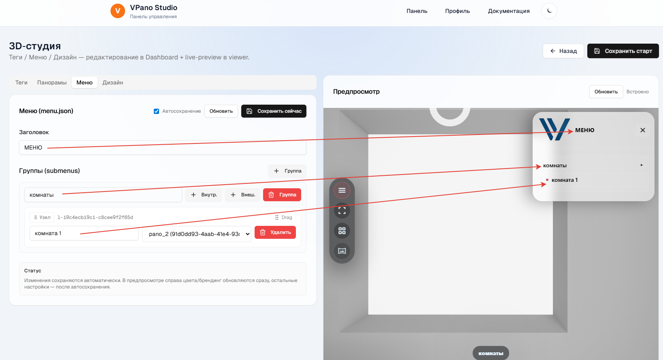
Task: Select комната 1 in preview menu
Action: point(564,180)
